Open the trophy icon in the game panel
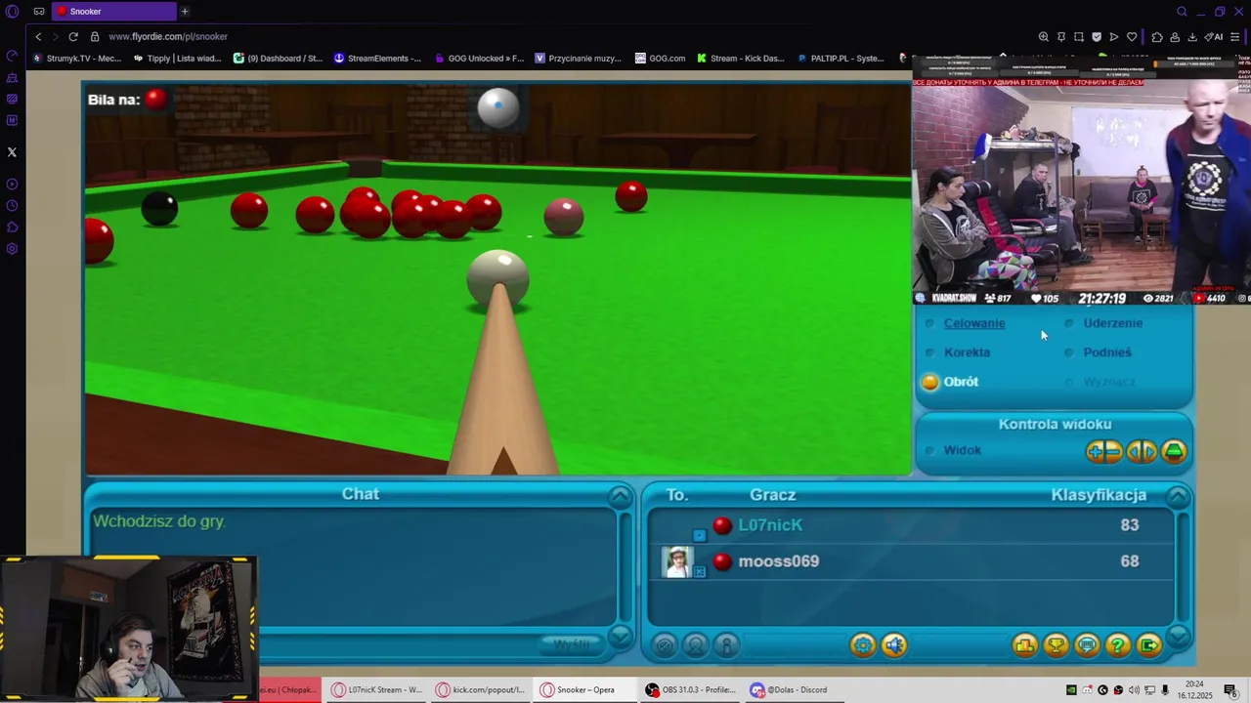1251x703 pixels. pos(1056,645)
